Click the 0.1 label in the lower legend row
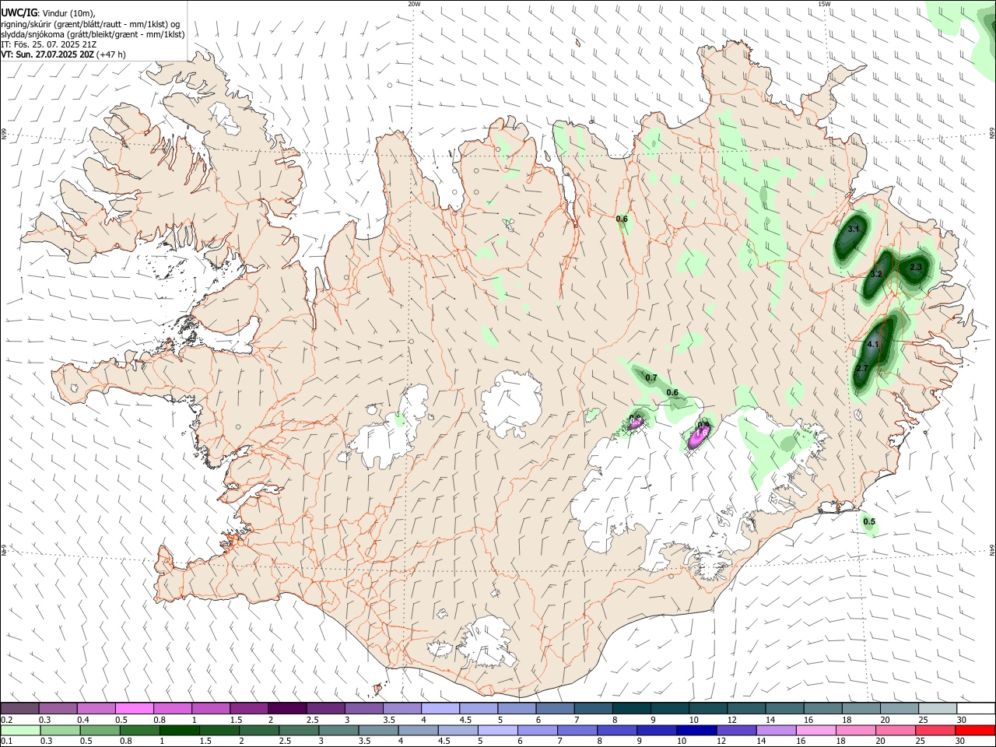The image size is (996, 747). (x=6, y=742)
